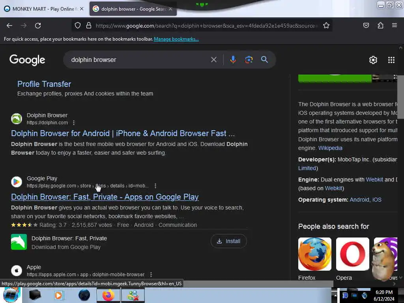Image resolution: width=404 pixels, height=303 pixels.
Task: Clear the search box with the X
Action: click(x=213, y=60)
